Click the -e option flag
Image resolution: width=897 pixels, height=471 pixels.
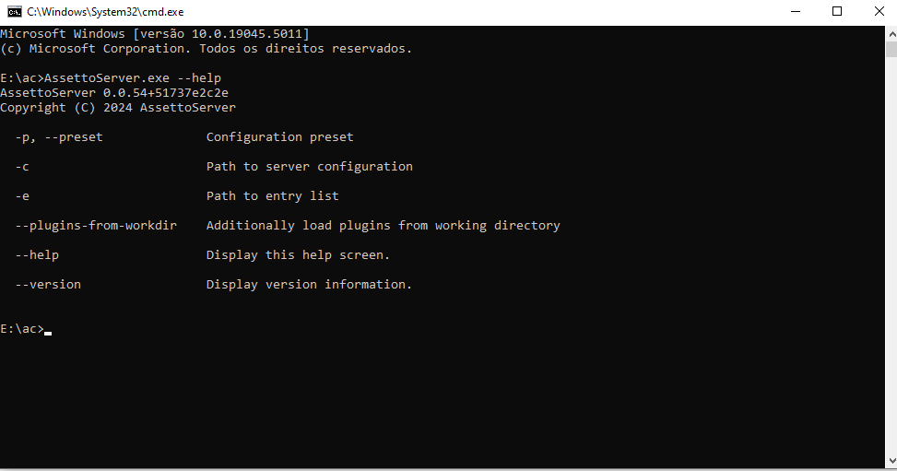click(x=22, y=196)
